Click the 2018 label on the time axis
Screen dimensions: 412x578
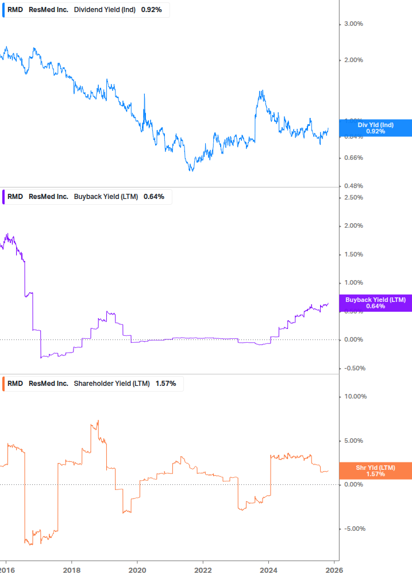click(71, 570)
